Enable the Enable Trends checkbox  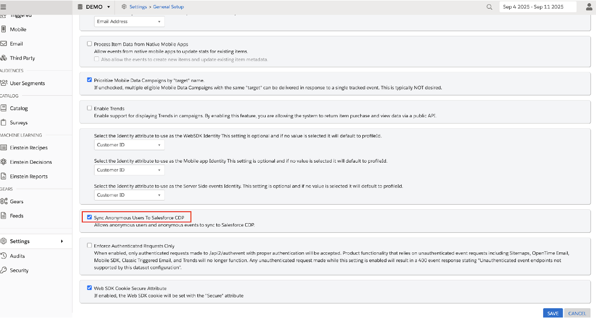pyautogui.click(x=89, y=108)
